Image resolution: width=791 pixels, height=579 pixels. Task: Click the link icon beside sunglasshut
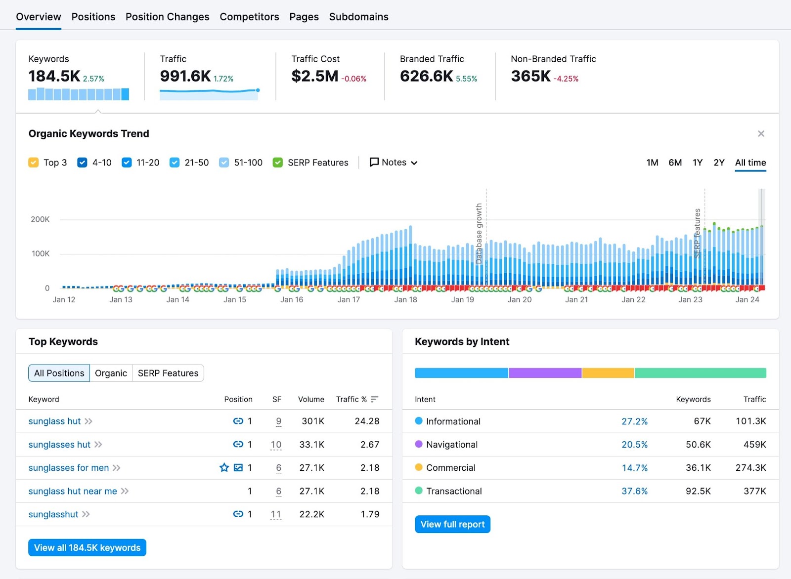click(x=237, y=514)
